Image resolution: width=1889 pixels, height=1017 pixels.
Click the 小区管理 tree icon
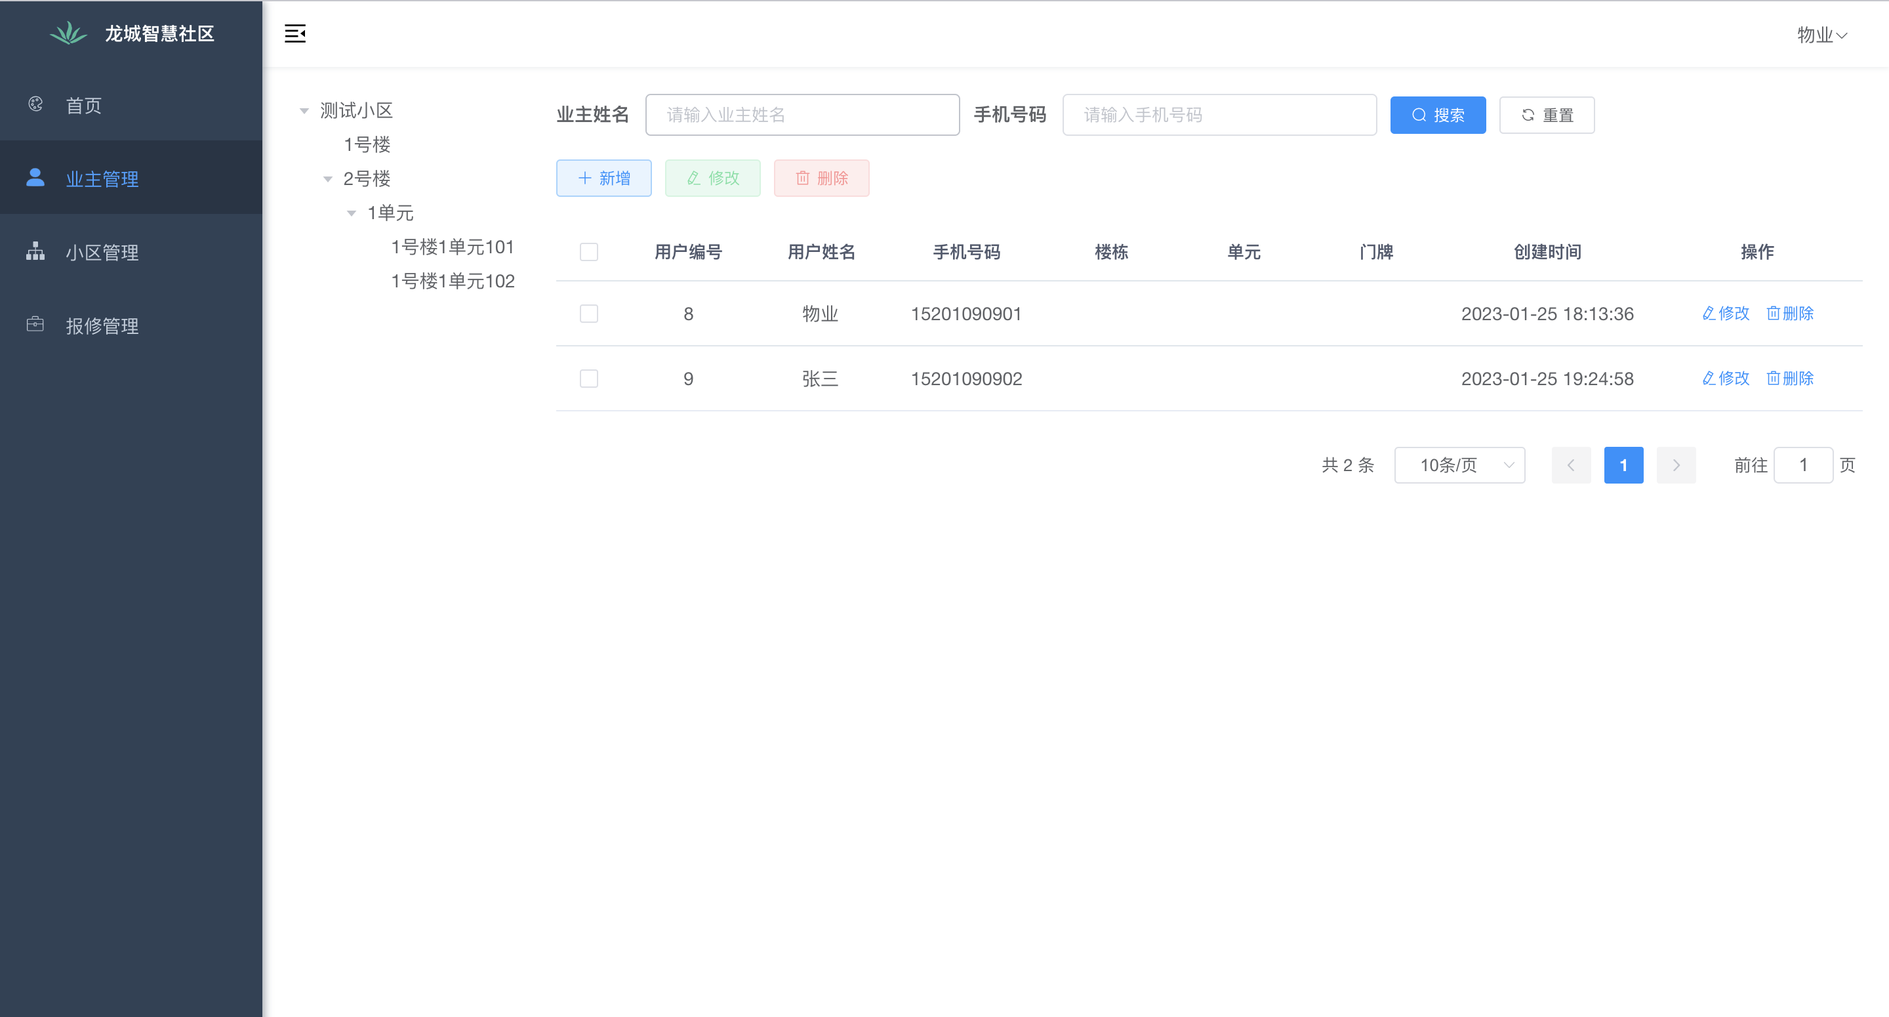35,252
